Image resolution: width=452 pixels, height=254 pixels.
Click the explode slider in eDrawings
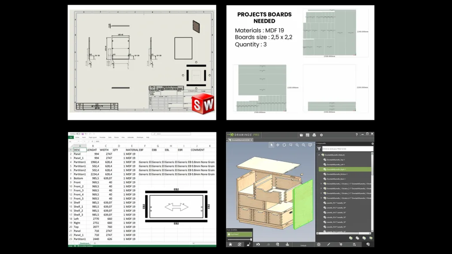[239, 239]
